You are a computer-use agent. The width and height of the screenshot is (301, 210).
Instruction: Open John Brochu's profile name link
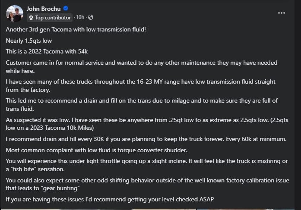click(44, 9)
